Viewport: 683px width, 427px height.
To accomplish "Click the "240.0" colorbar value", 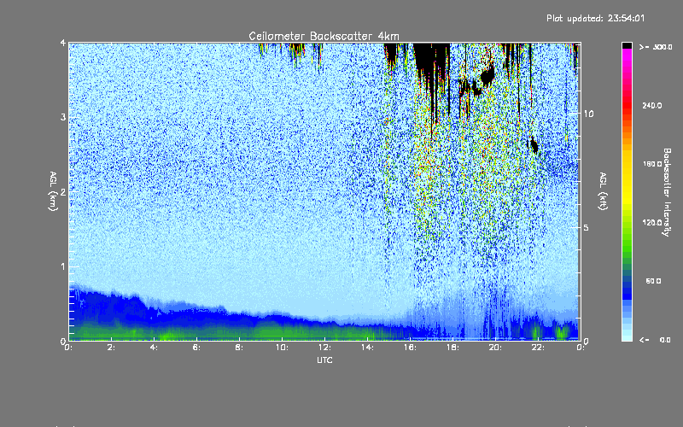I will [x=652, y=105].
